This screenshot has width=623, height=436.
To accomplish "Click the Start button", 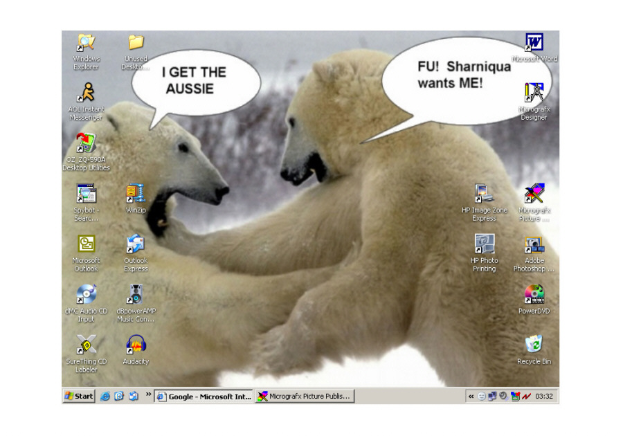I will point(79,397).
